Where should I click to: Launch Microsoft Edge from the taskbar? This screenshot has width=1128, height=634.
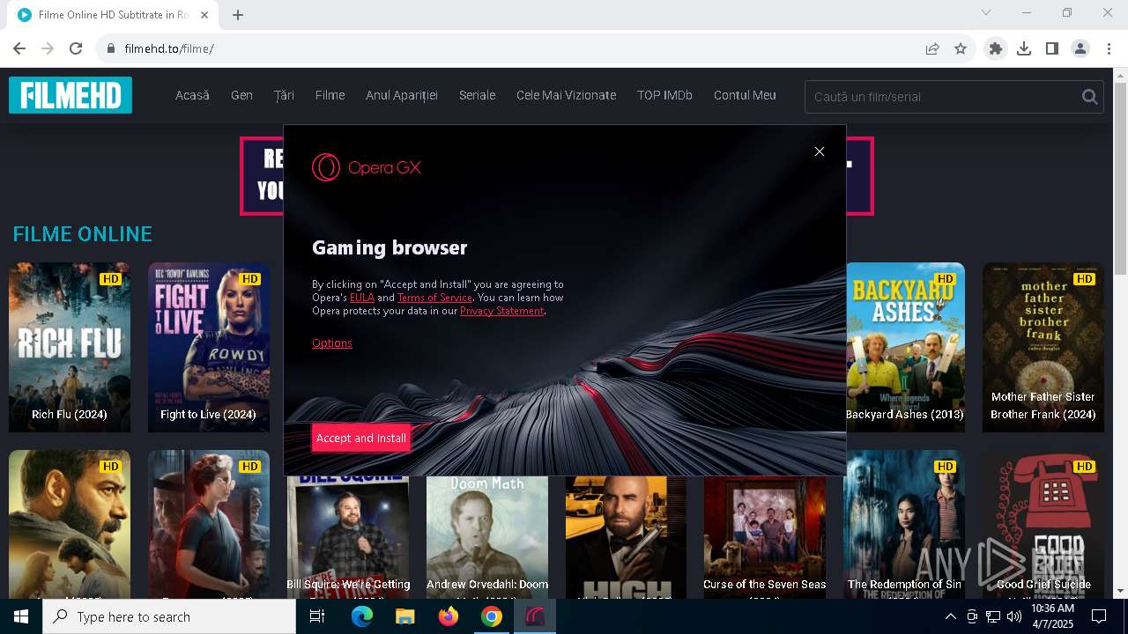tap(362, 616)
